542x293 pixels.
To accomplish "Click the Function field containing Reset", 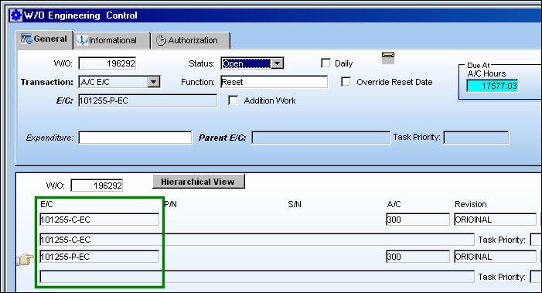I will pos(274,82).
